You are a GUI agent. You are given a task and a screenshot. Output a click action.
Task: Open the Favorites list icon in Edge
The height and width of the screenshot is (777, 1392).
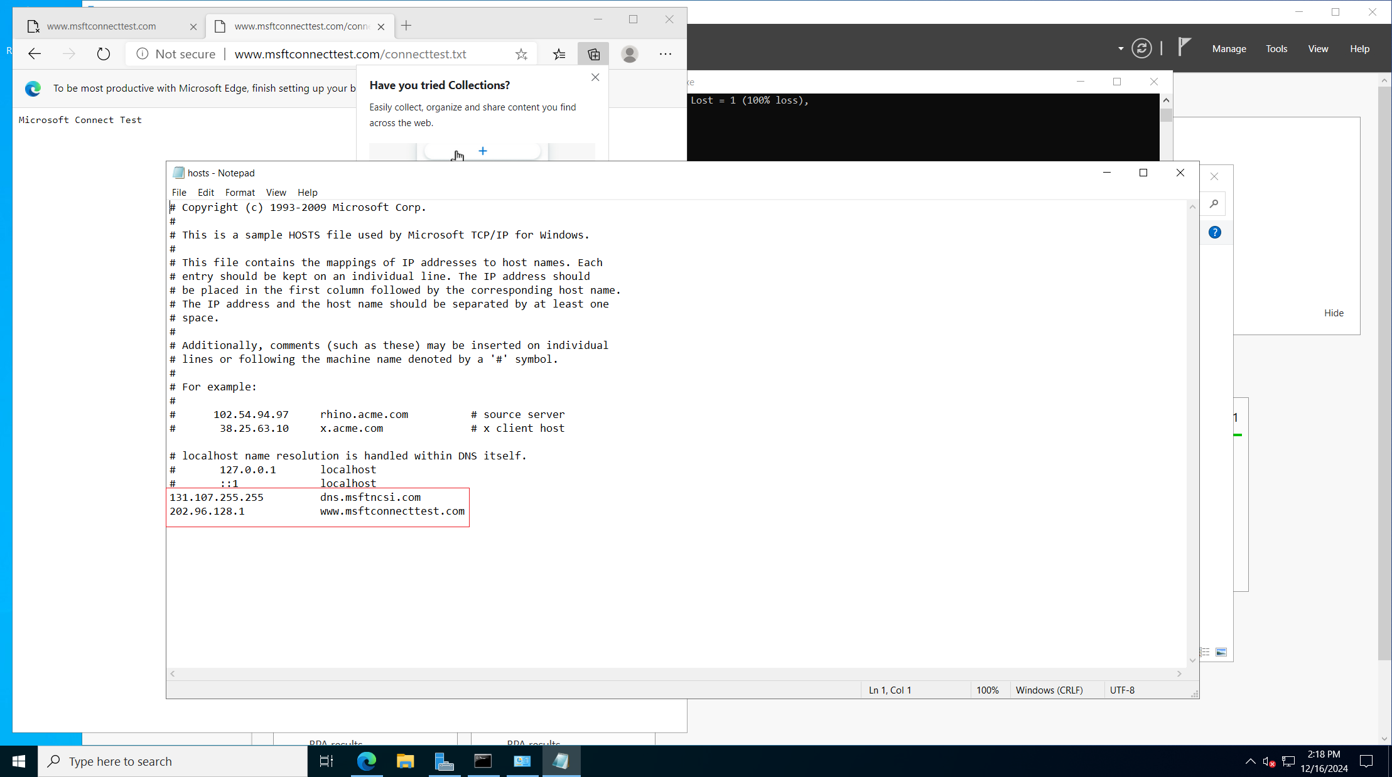pyautogui.click(x=559, y=54)
